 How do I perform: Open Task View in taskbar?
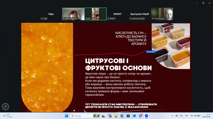point(104,116)
